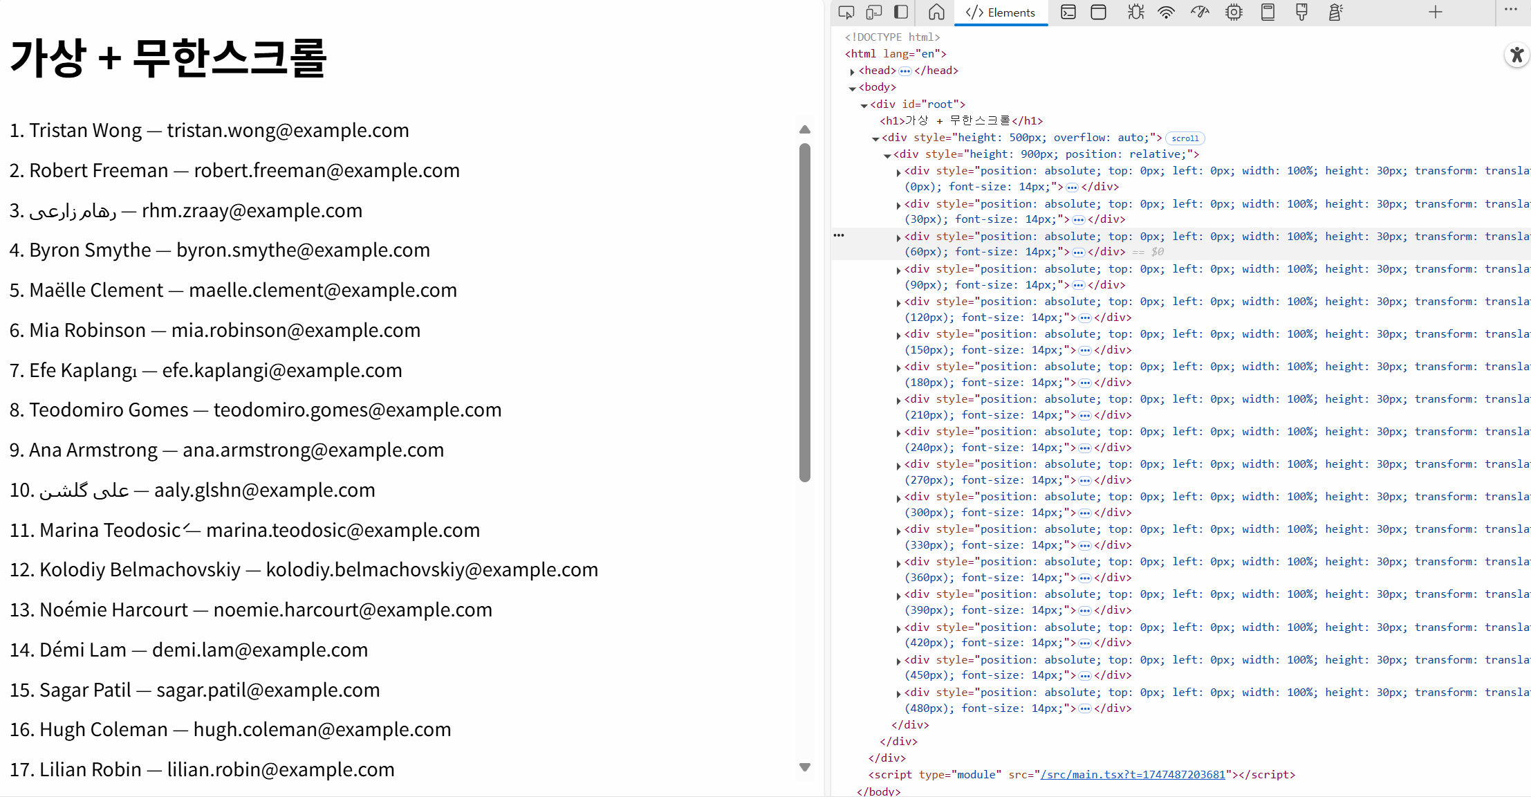1531x797 pixels.
Task: Open the Performance gauge icon tab
Action: 1200,12
